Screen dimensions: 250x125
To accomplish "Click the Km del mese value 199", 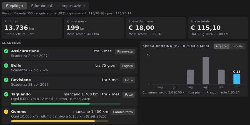I will [x=73, y=28].
